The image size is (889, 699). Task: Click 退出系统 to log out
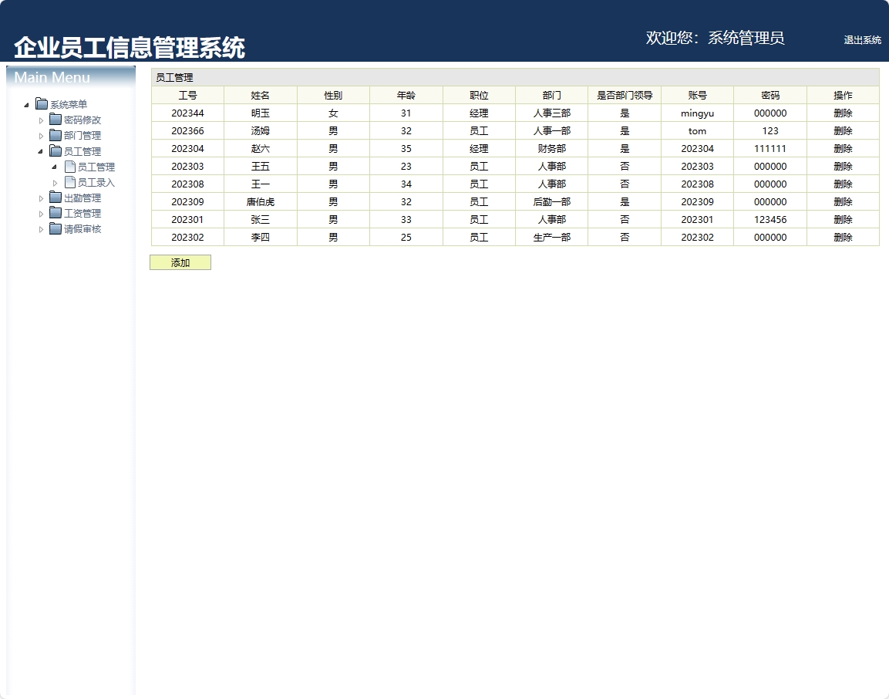[x=862, y=40]
